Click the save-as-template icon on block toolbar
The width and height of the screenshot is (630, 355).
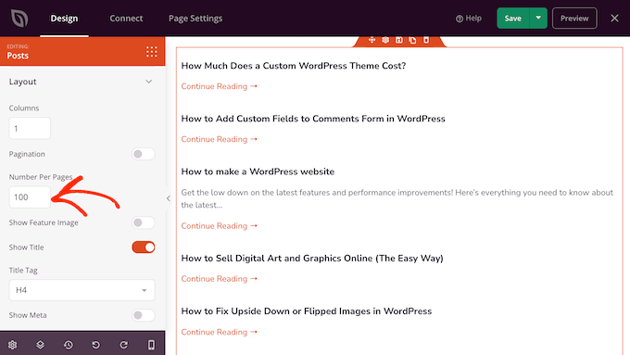tap(399, 40)
